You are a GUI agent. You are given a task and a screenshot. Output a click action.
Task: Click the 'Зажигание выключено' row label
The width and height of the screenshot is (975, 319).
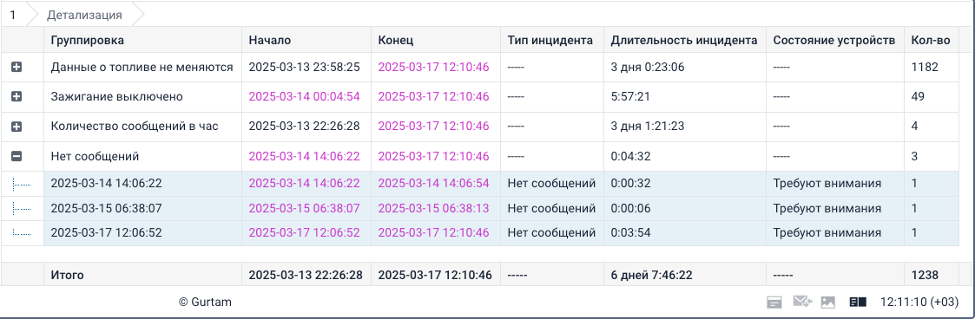pyautogui.click(x=117, y=97)
